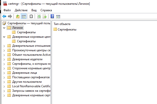Select Сертификаты, к которым нет доверия item

pos(31,64)
